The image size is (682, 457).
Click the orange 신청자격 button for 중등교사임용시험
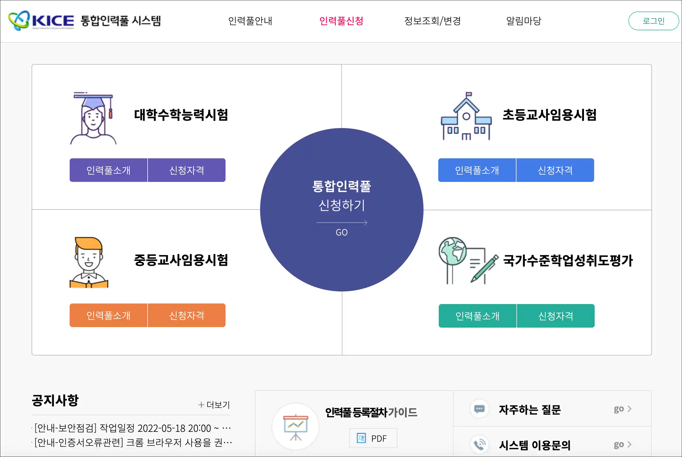coord(186,315)
